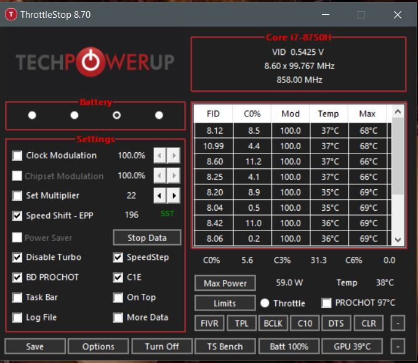The image size is (418, 363).
Task: Select the fourth Battery profile radio button
Action: (x=159, y=115)
